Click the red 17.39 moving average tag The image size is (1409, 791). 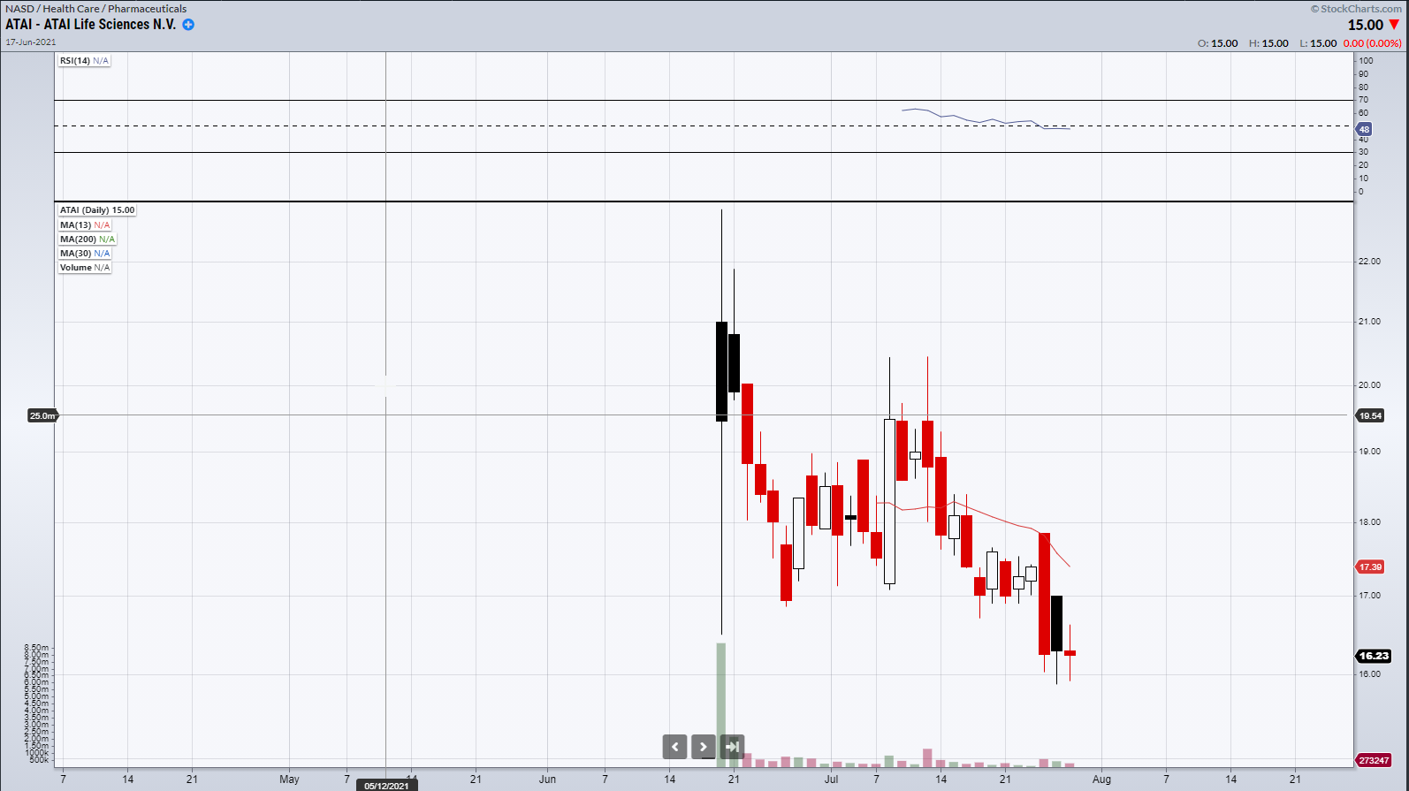[1370, 567]
